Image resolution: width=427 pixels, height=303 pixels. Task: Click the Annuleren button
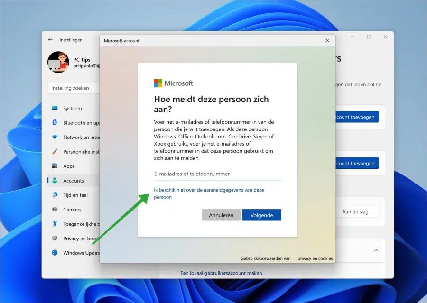tap(221, 215)
